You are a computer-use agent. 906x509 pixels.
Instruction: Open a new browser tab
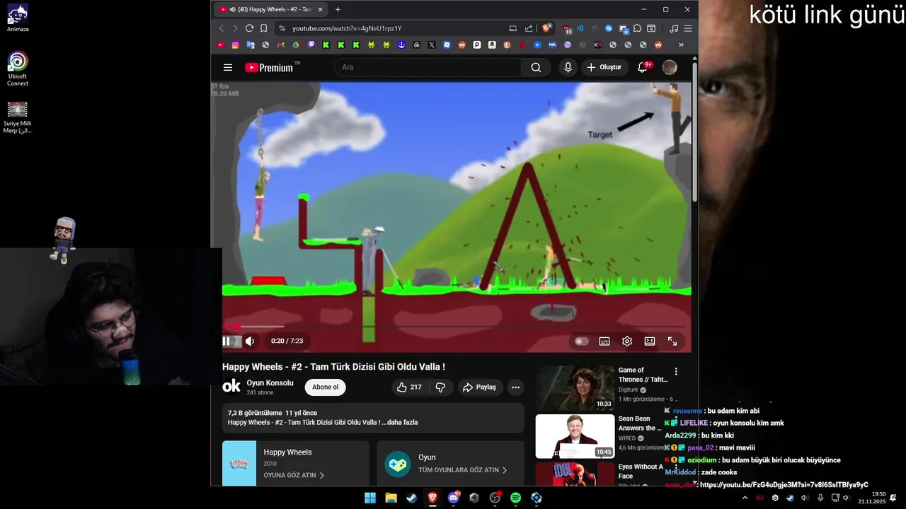(338, 9)
